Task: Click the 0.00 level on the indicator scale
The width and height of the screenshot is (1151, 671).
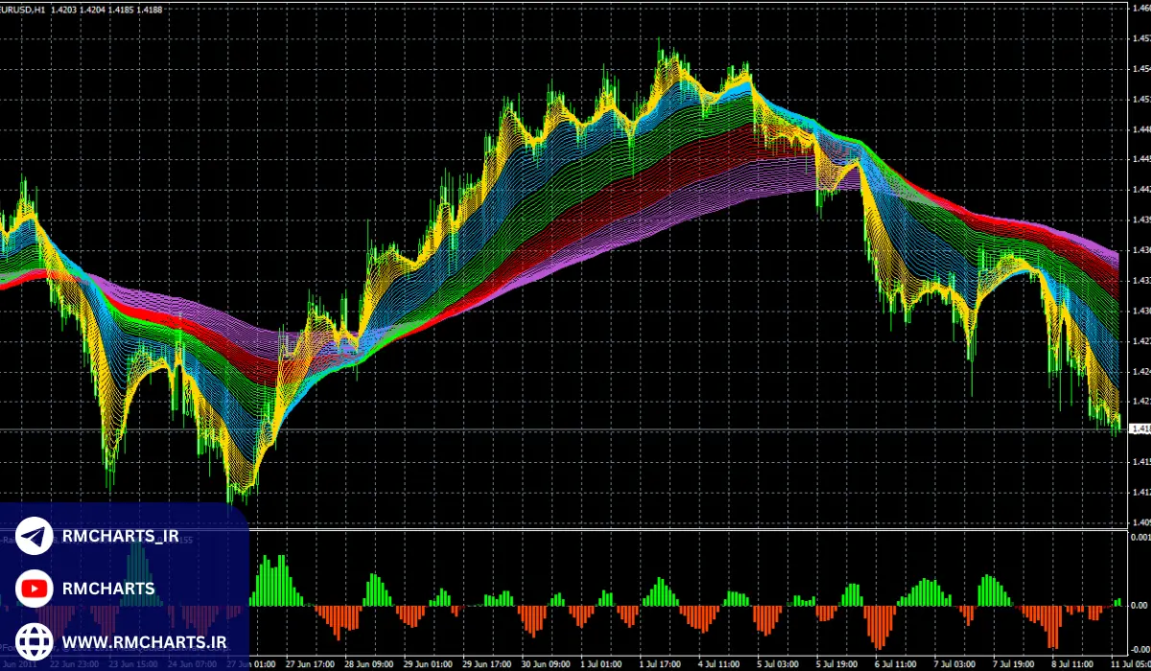Action: click(x=1139, y=606)
